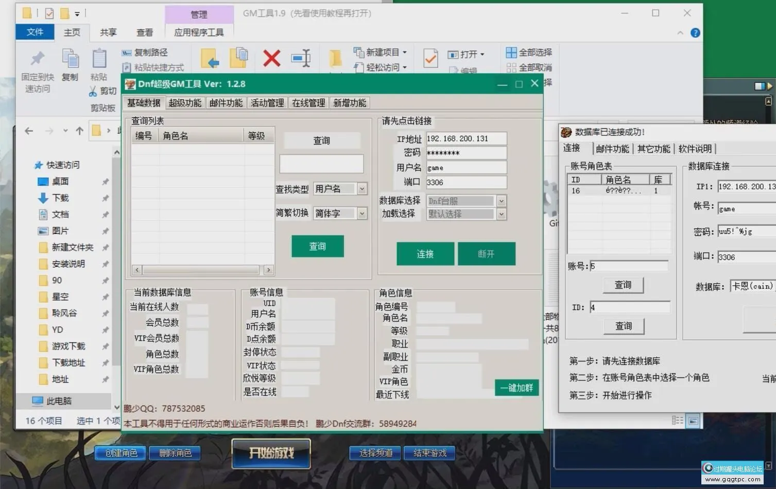Click the red X delete icon in ribbon
The width and height of the screenshot is (776, 489).
(271, 58)
